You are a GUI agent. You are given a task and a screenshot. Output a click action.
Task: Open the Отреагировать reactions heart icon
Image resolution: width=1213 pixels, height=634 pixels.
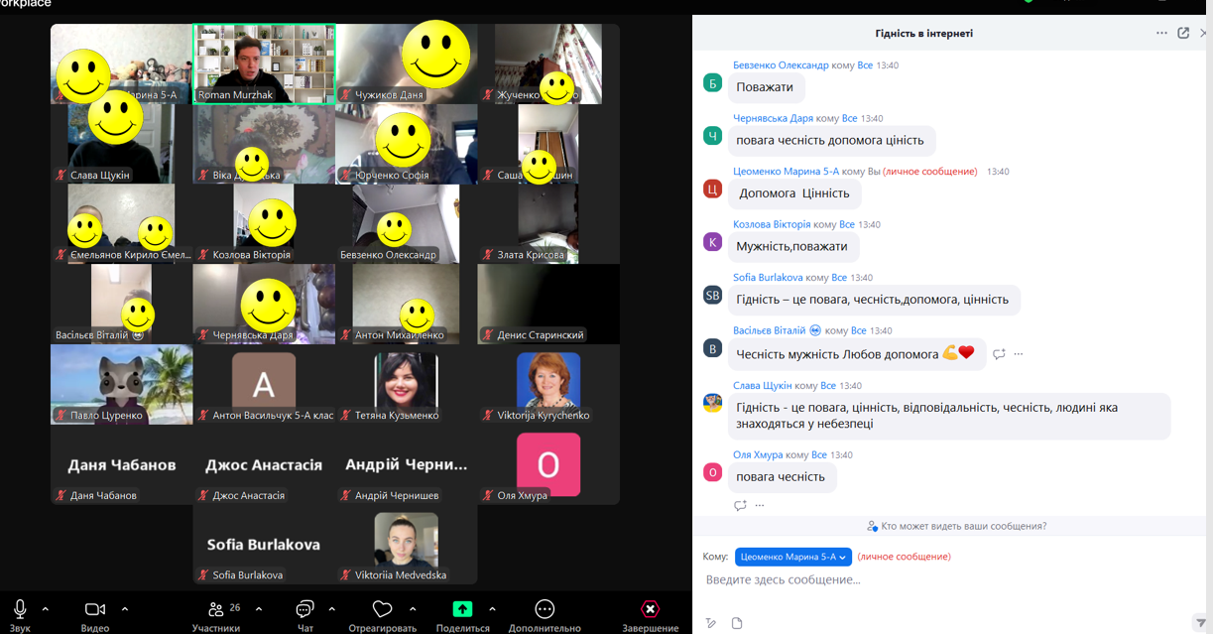(x=382, y=609)
